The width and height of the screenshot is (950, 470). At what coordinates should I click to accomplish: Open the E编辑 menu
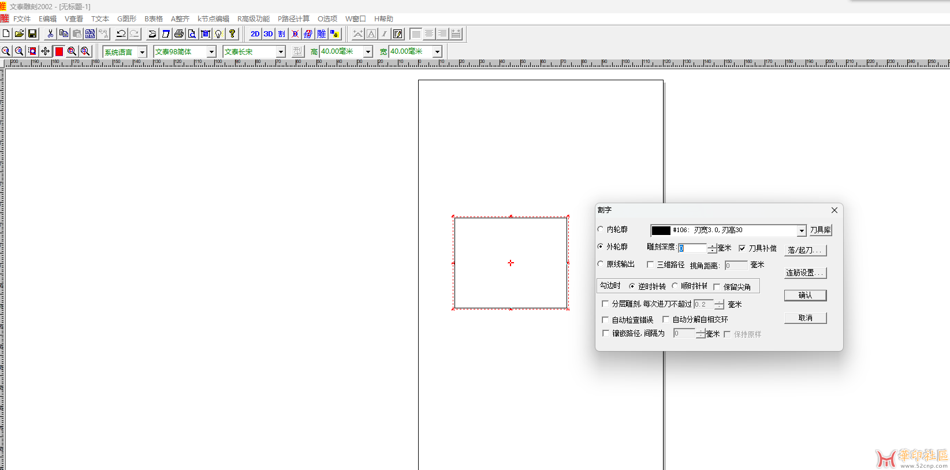tap(47, 19)
